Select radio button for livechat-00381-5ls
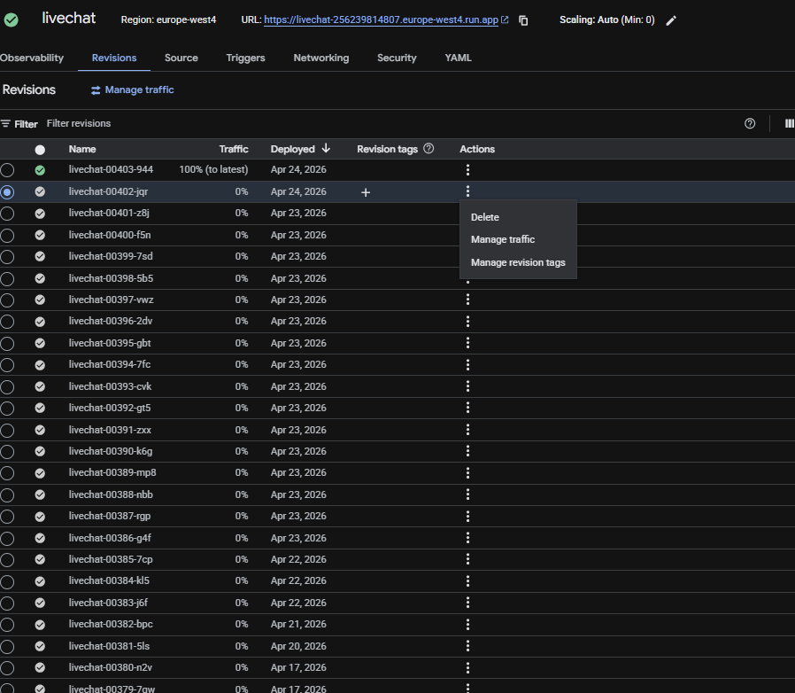This screenshot has width=795, height=693. (7, 646)
